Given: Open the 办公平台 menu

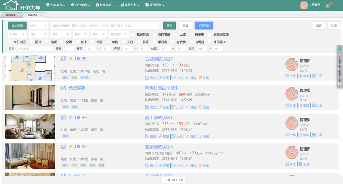Looking at the screenshot, I should click(x=80, y=5).
